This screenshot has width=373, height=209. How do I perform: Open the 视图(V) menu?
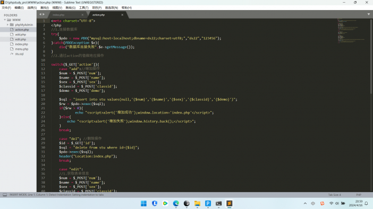coord(57,7)
